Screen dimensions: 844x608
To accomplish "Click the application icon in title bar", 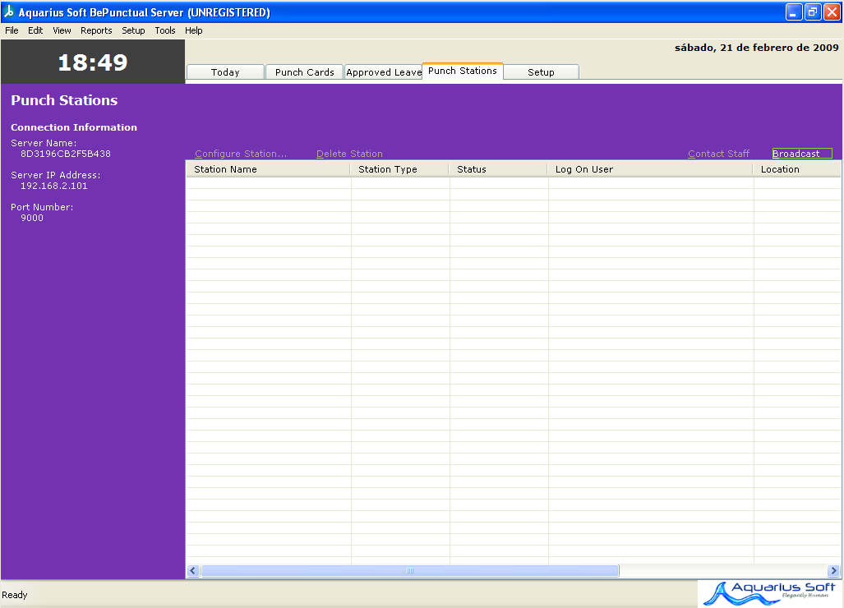I will pos(8,12).
